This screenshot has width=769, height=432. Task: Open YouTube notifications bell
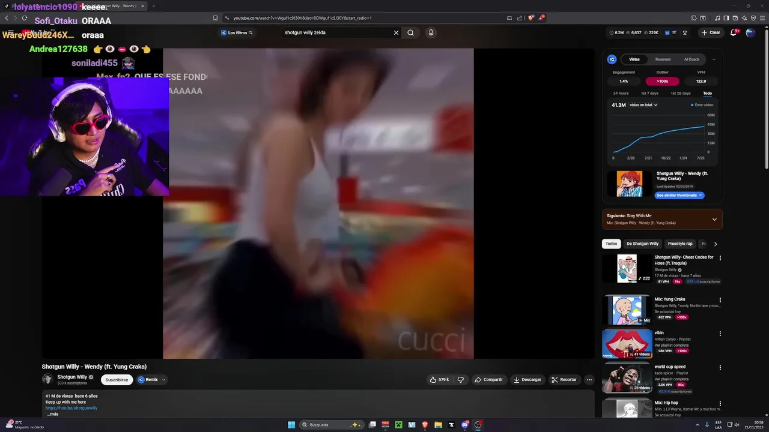(x=734, y=32)
